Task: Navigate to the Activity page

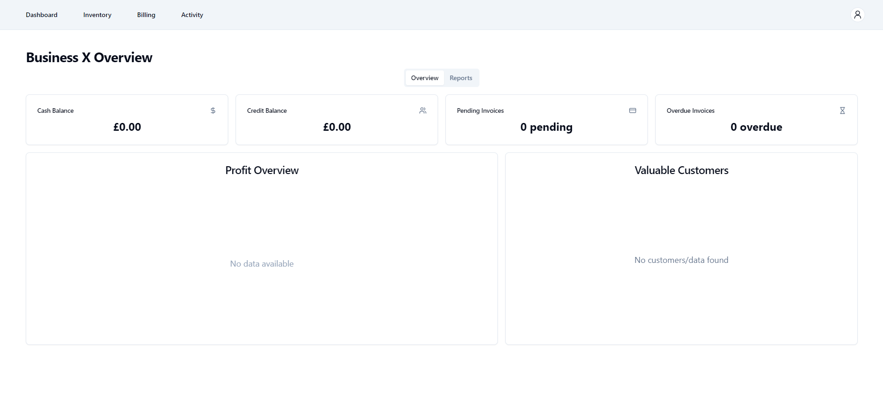Action: point(192,15)
